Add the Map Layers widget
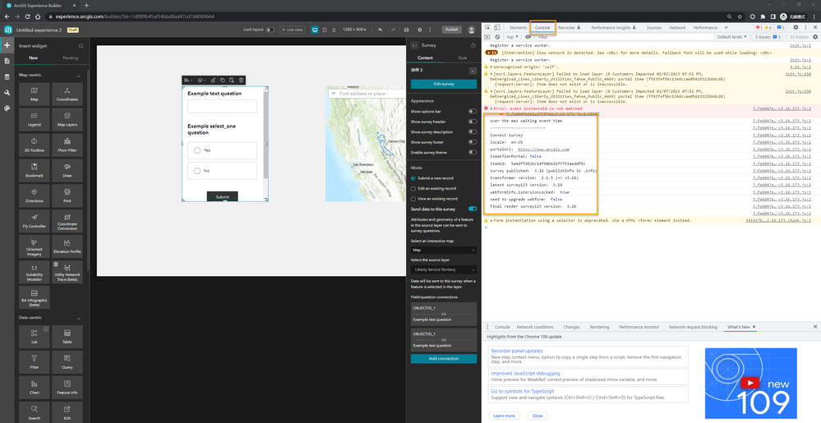The width and height of the screenshot is (821, 423). pyautogui.click(x=67, y=119)
